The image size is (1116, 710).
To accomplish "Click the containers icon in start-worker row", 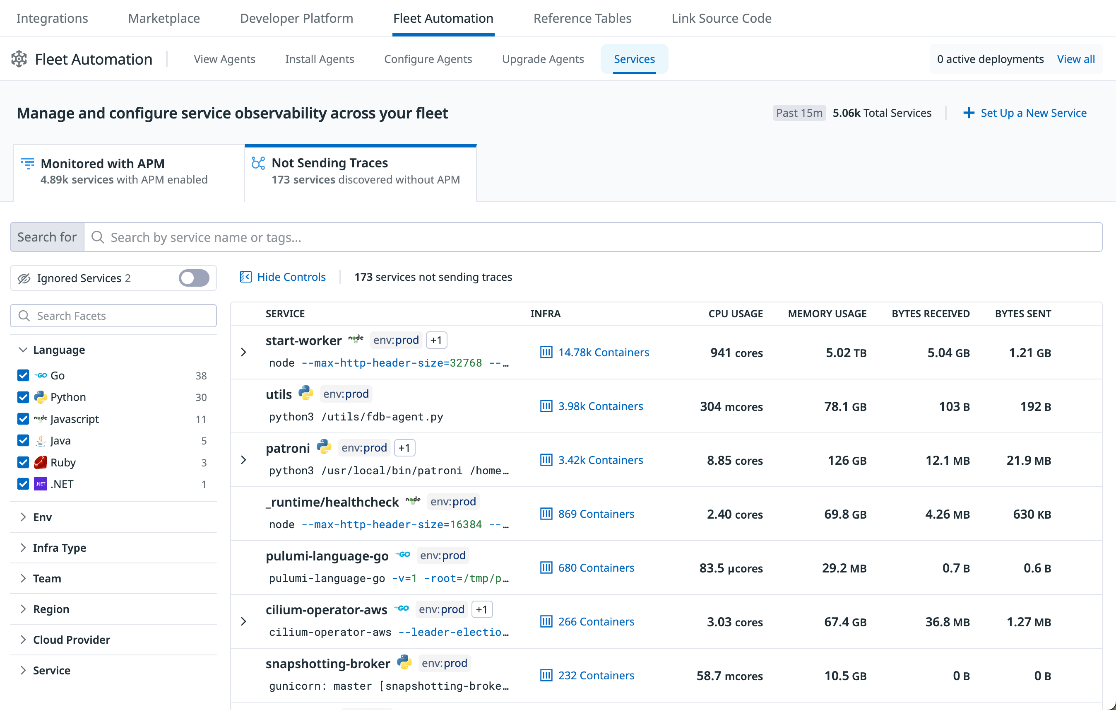I will [546, 353].
